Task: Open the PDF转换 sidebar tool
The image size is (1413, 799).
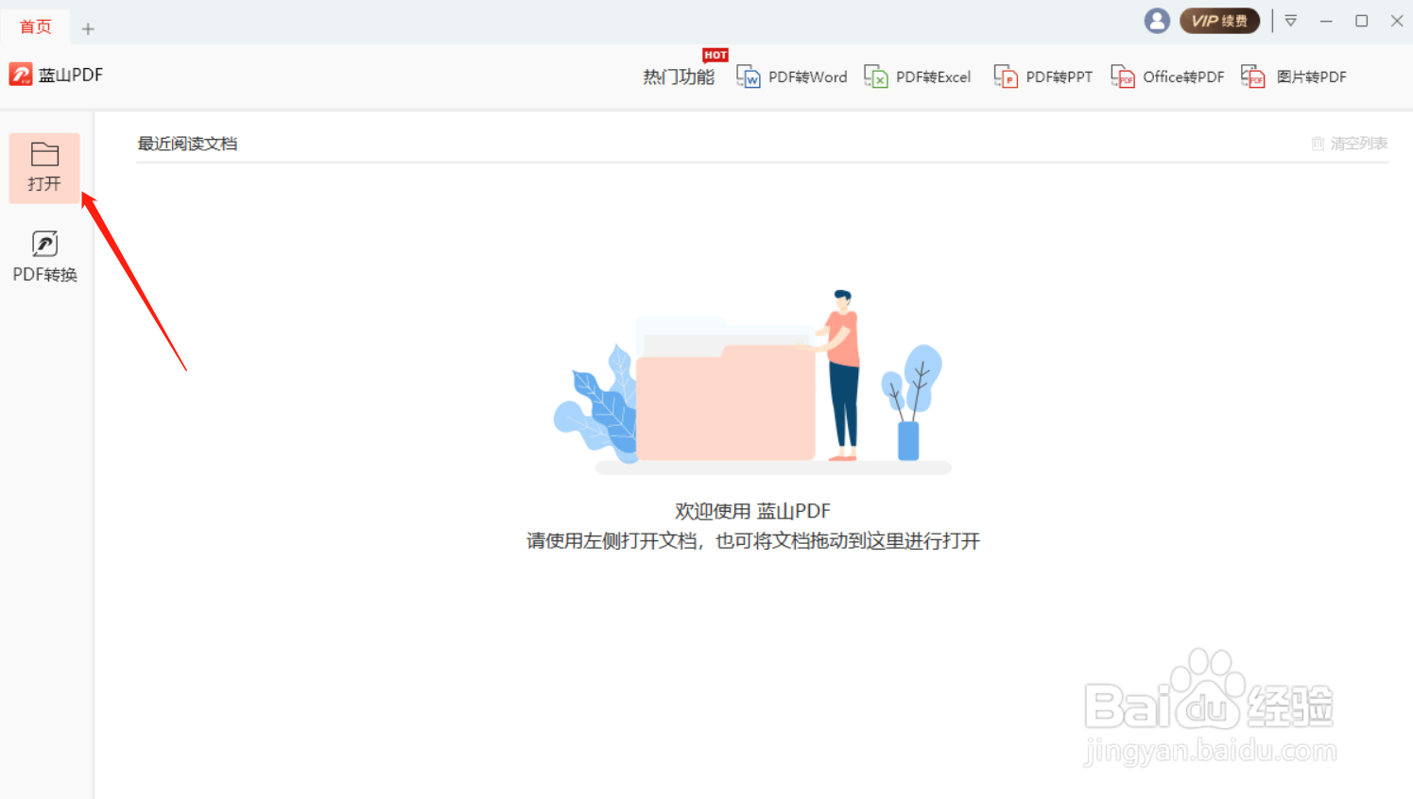Action: pyautogui.click(x=44, y=257)
